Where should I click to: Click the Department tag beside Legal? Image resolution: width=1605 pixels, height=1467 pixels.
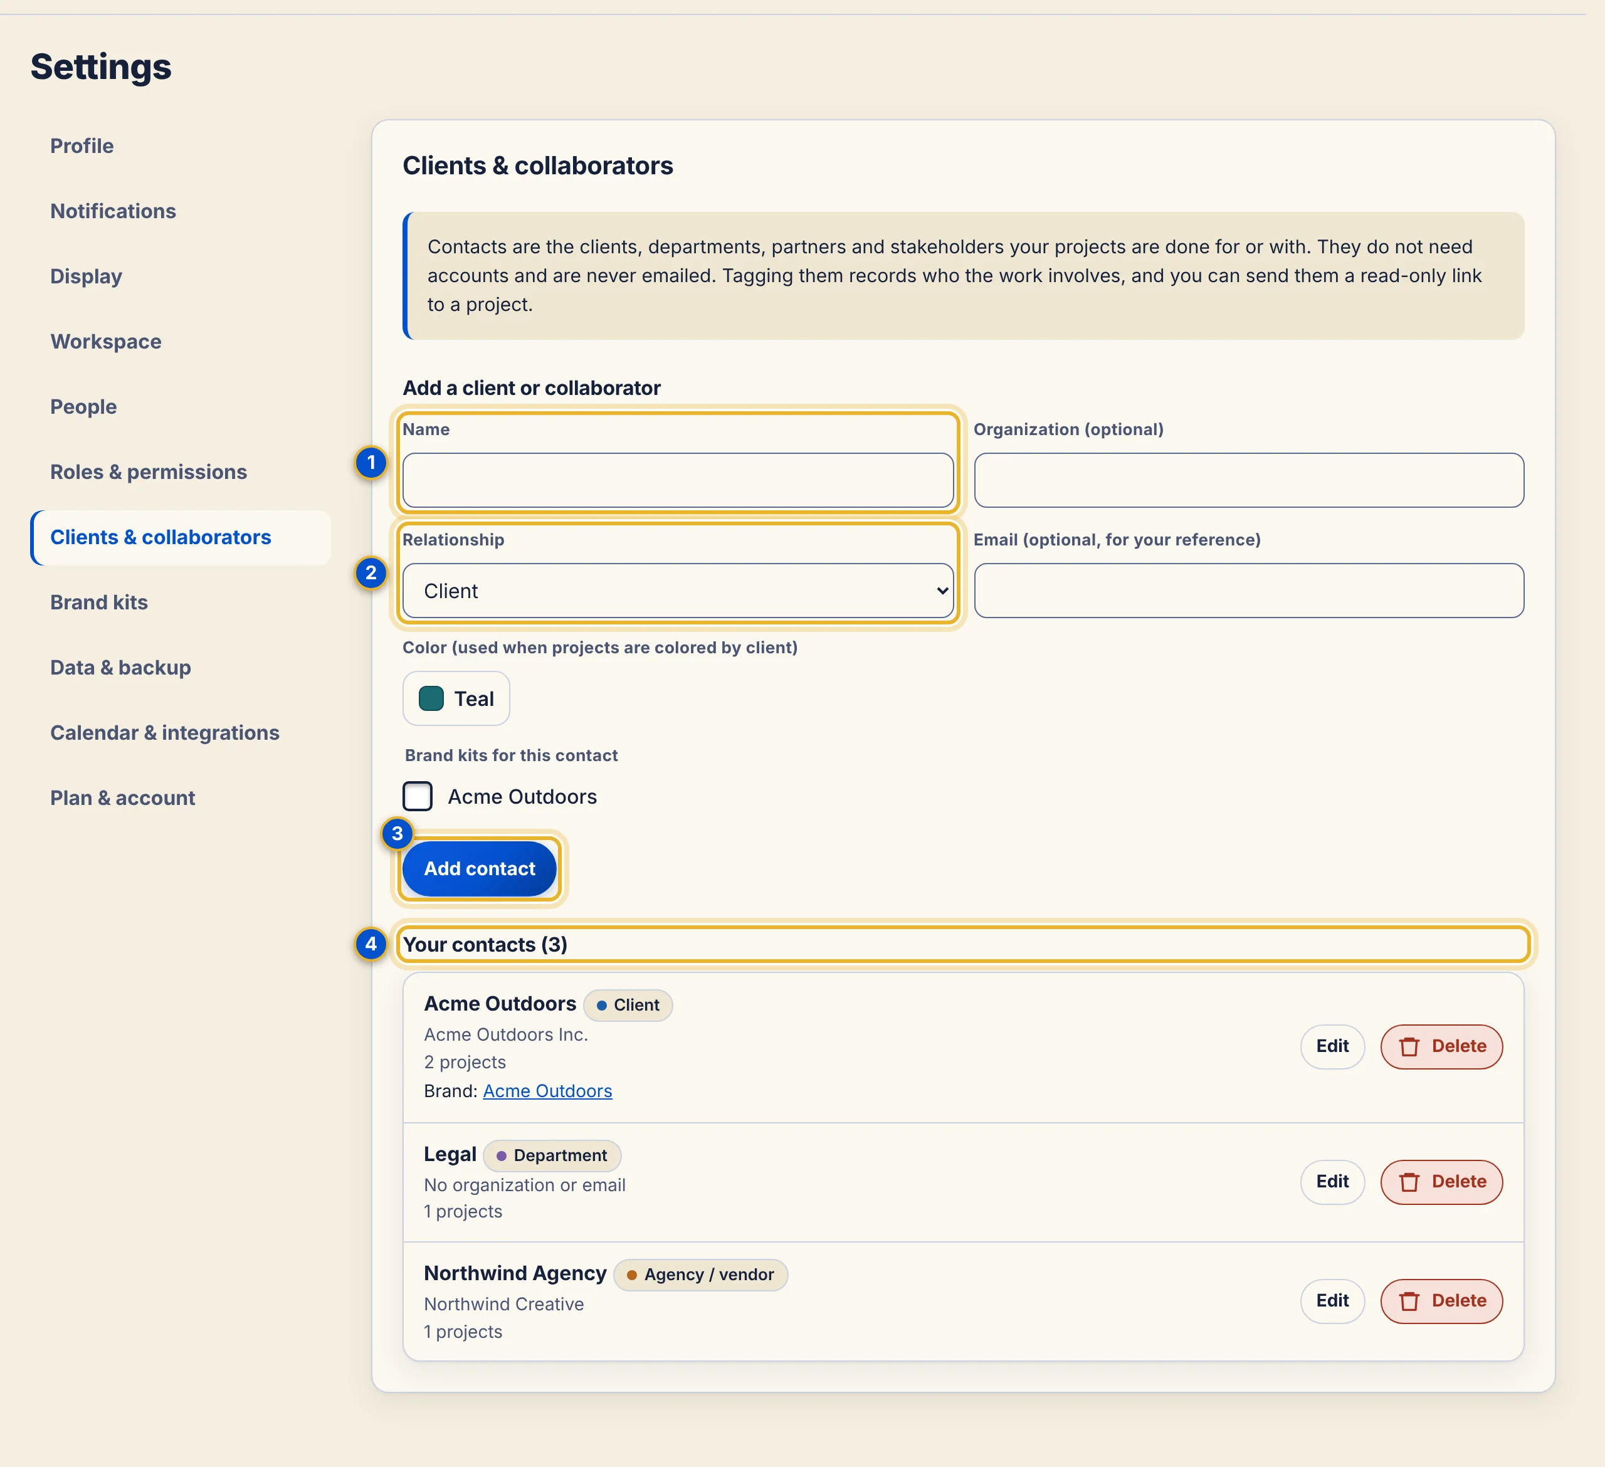pos(552,1156)
